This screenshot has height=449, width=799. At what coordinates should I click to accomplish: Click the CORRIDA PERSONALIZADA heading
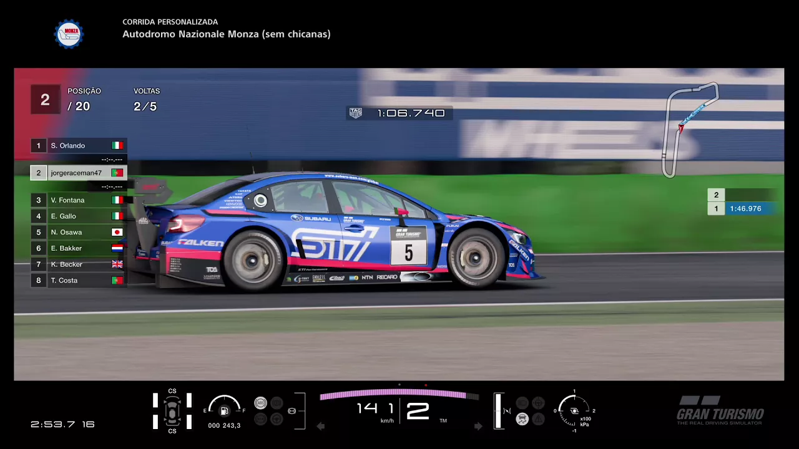tap(170, 22)
